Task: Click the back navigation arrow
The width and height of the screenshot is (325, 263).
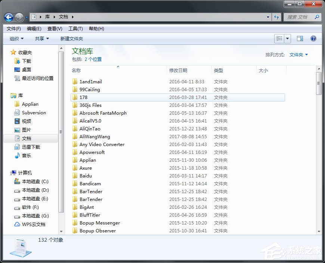Action: pos(8,17)
